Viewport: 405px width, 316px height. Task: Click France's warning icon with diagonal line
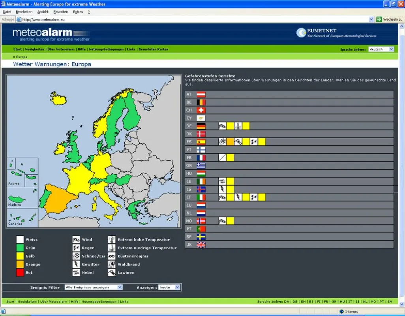click(x=222, y=158)
